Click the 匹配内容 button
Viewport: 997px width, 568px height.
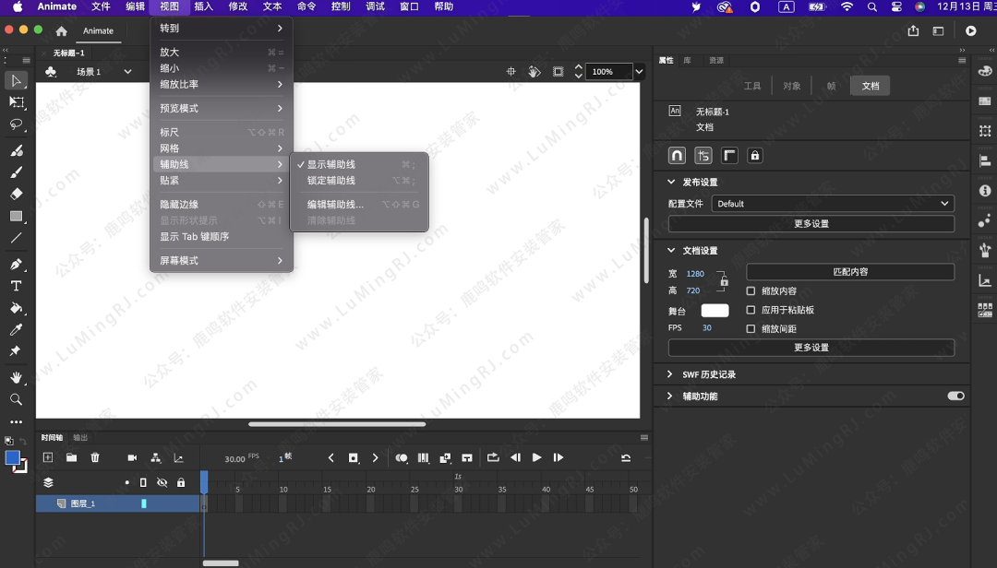849,272
